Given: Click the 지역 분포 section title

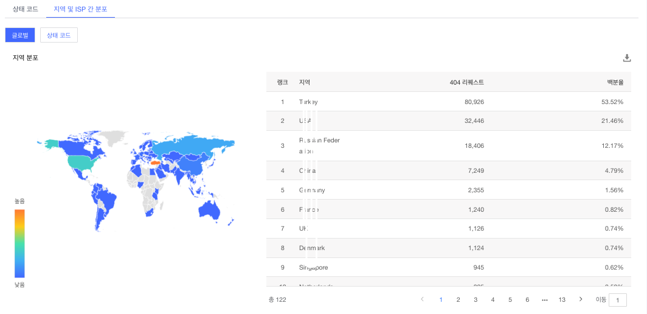Looking at the screenshot, I should tap(26, 58).
